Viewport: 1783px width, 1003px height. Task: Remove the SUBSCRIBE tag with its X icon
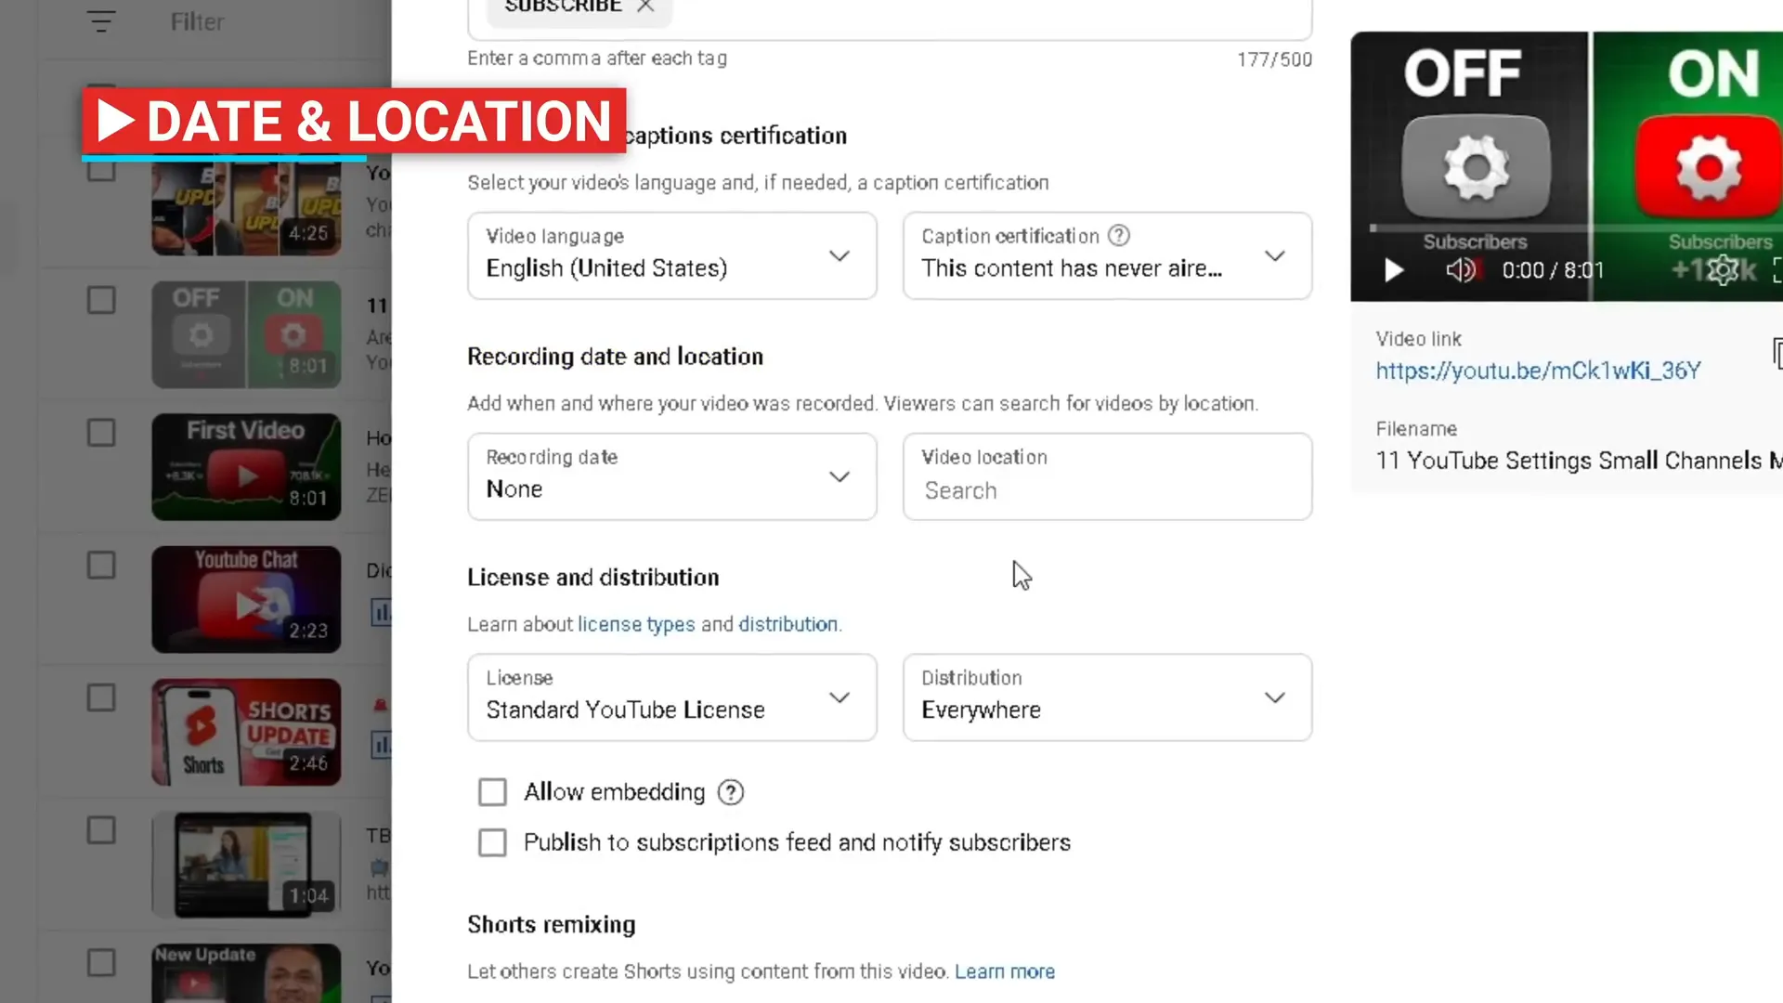tap(645, 7)
